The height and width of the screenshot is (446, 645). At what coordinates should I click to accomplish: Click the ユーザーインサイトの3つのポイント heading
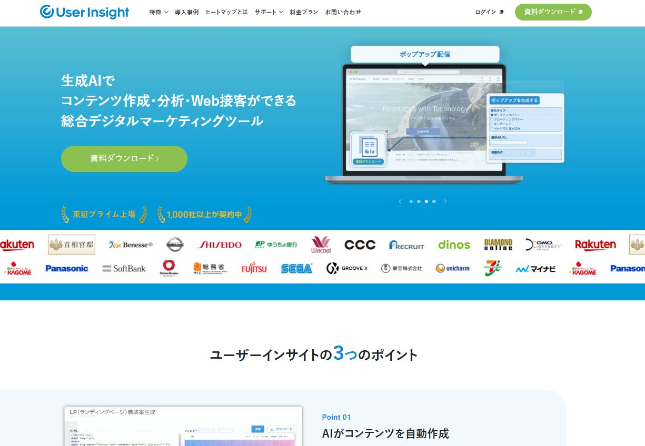(x=314, y=354)
